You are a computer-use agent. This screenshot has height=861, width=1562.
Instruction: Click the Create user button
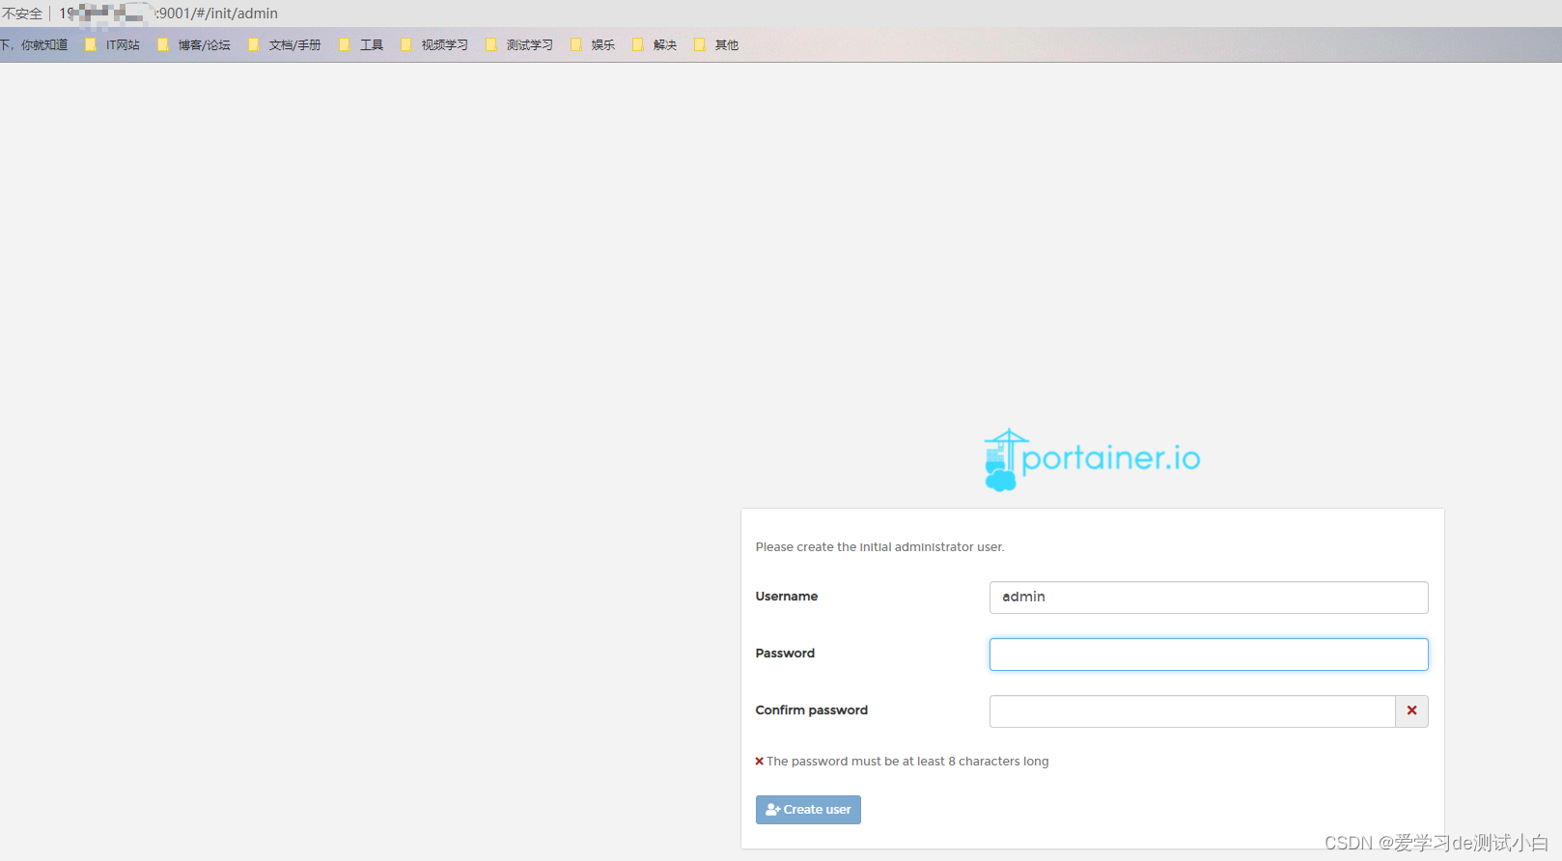pos(808,810)
